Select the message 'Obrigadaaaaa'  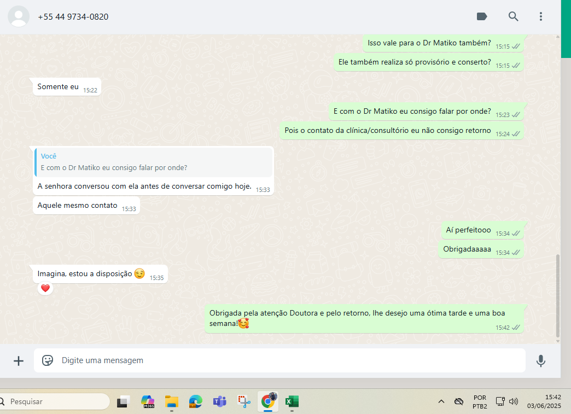pyautogui.click(x=481, y=249)
